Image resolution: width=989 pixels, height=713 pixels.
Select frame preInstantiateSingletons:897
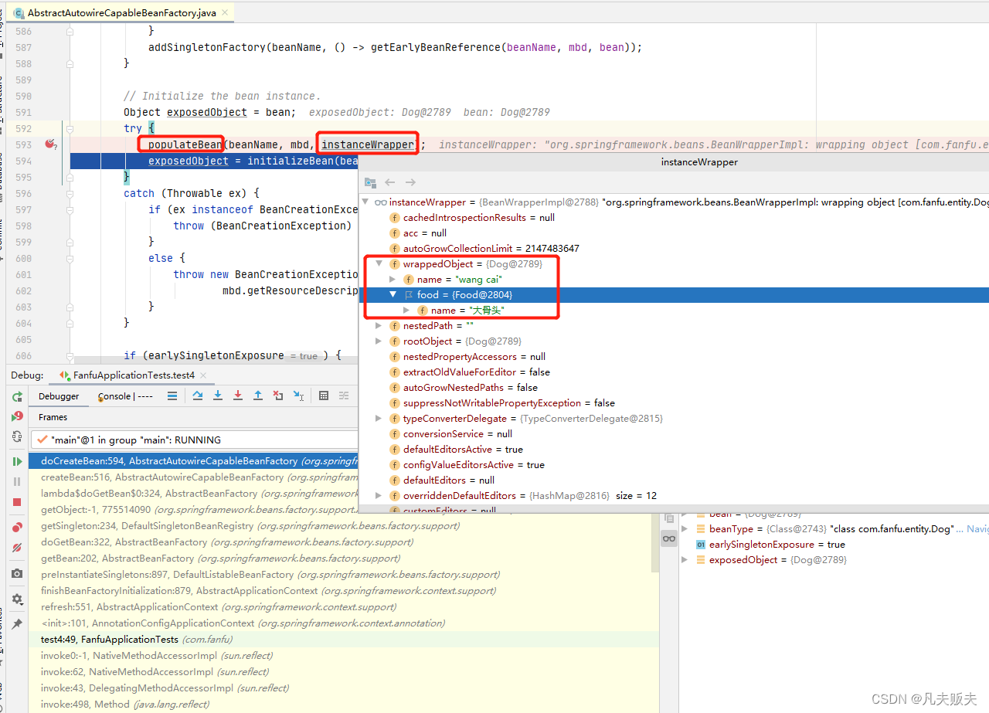(x=344, y=575)
